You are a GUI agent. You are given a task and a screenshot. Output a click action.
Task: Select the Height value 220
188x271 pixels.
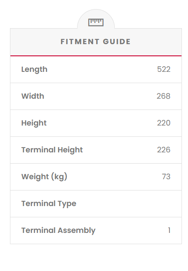click(x=164, y=123)
